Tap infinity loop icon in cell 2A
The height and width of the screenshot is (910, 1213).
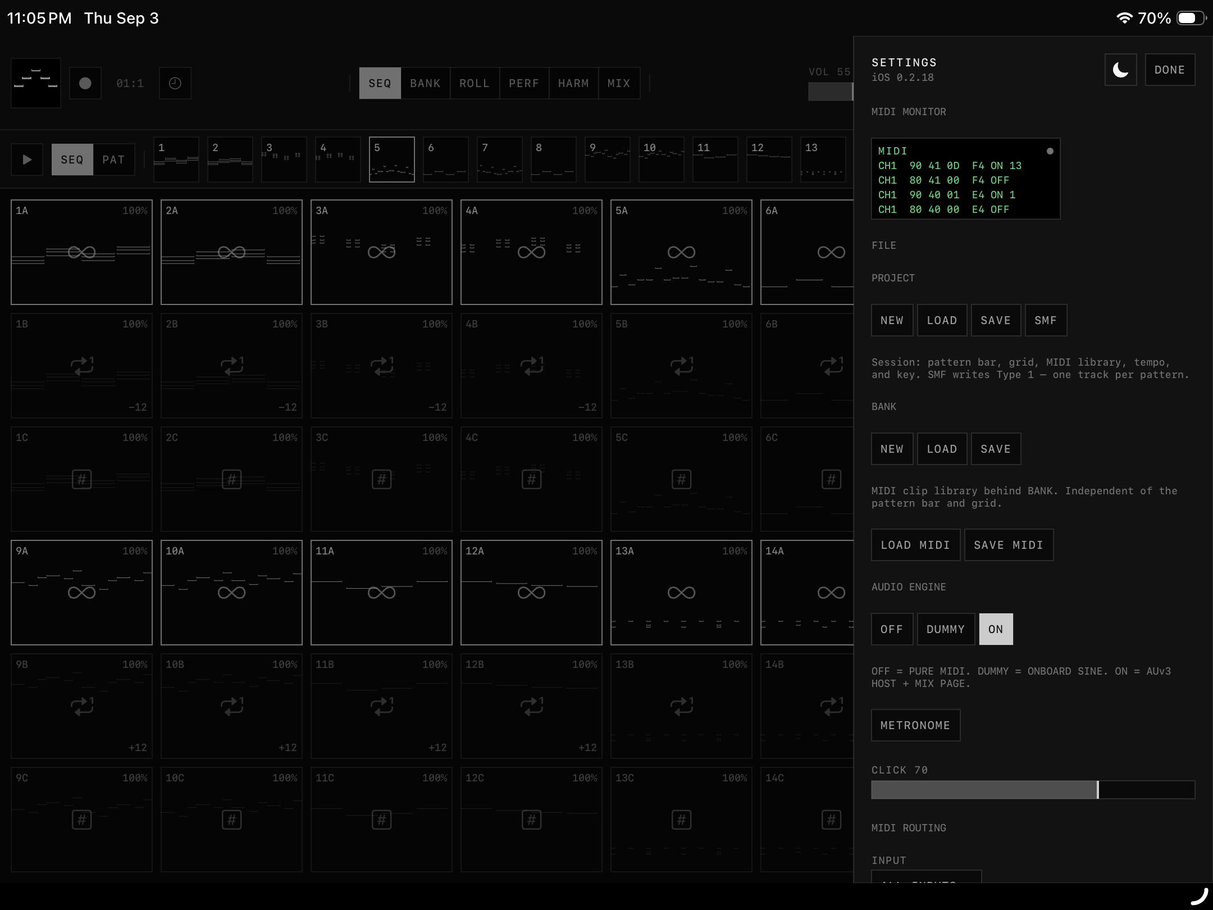tap(231, 252)
